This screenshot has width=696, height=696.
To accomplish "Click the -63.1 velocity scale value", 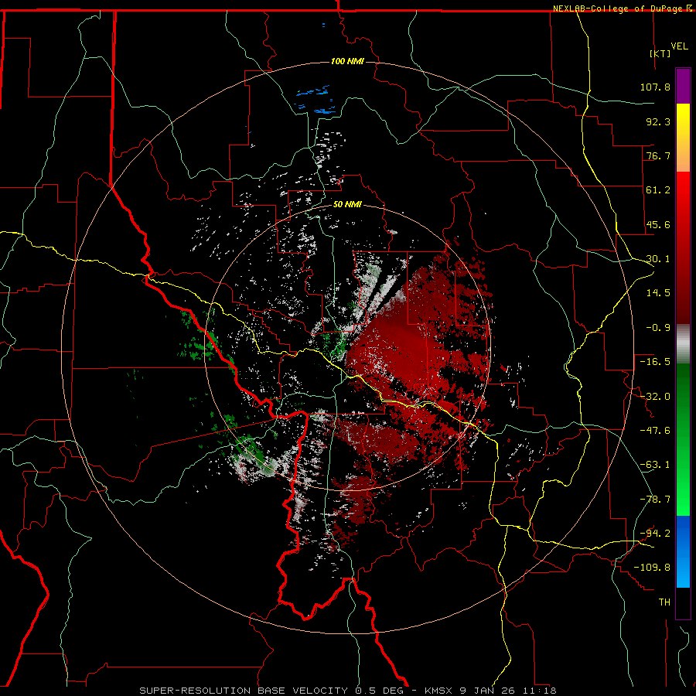I will tap(655, 464).
